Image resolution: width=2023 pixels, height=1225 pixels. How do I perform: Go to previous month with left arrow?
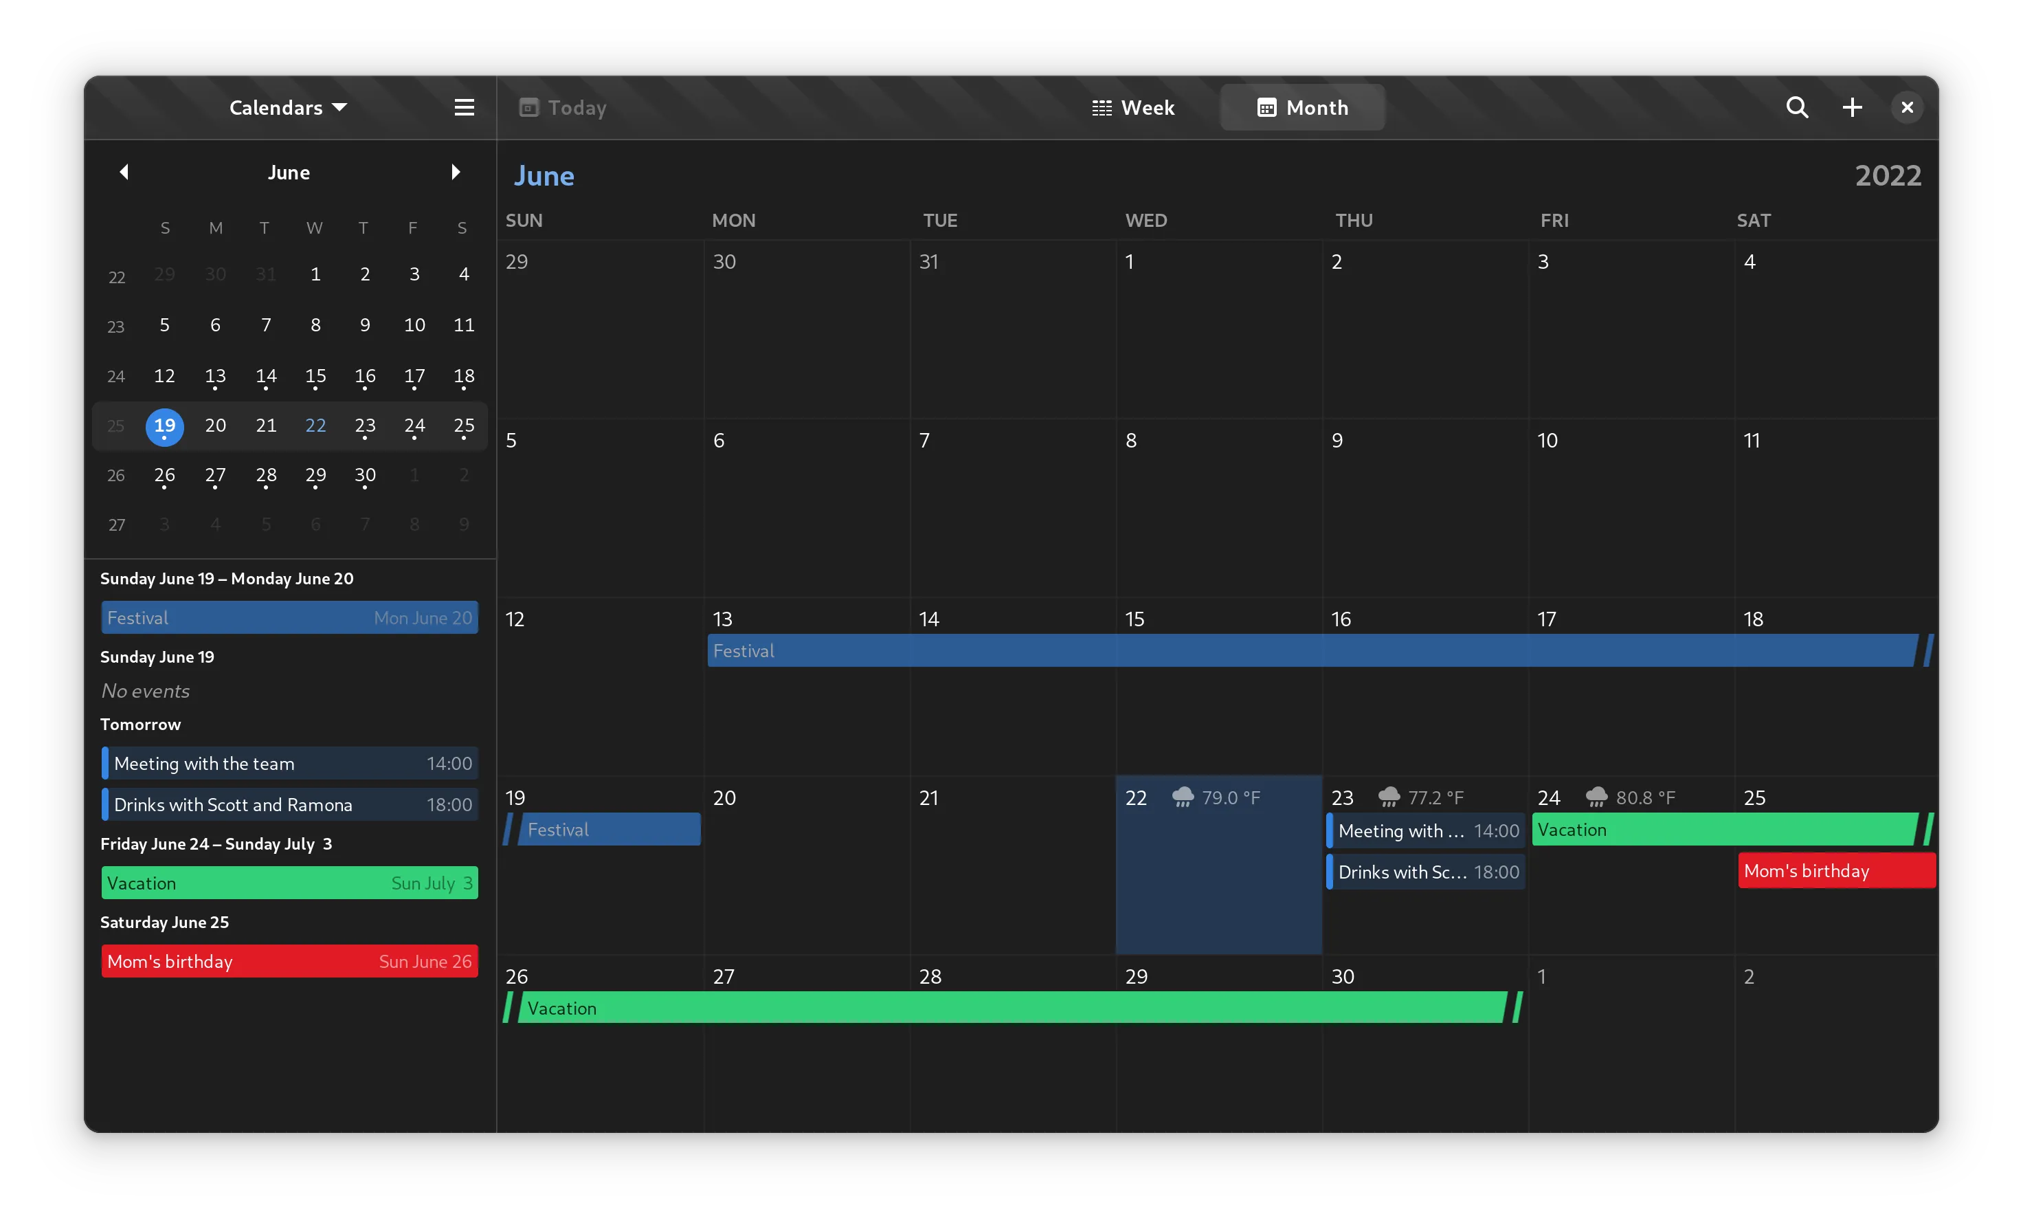click(x=124, y=172)
